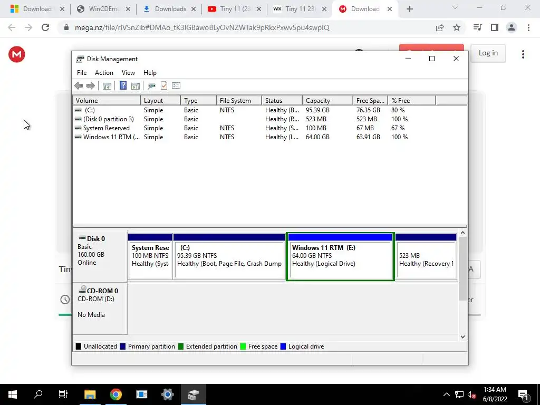The width and height of the screenshot is (540, 405).
Task: Switch to Chrome on the taskbar
Action: click(115, 394)
